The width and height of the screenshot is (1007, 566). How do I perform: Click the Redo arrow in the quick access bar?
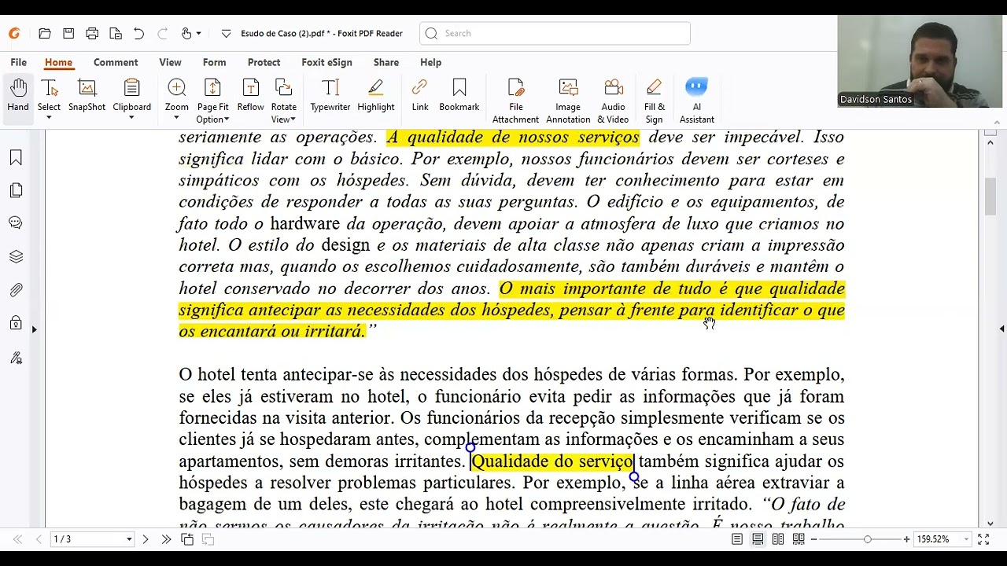(x=163, y=34)
